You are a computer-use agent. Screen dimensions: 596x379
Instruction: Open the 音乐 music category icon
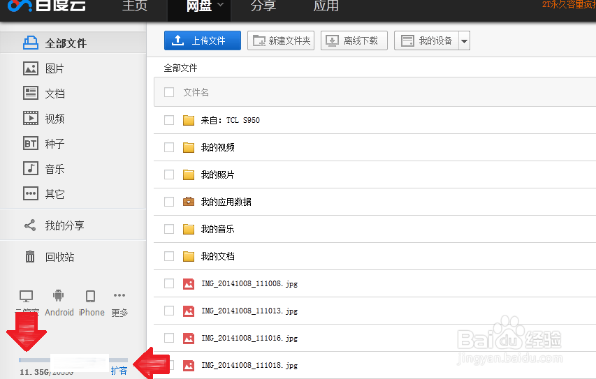(31, 168)
